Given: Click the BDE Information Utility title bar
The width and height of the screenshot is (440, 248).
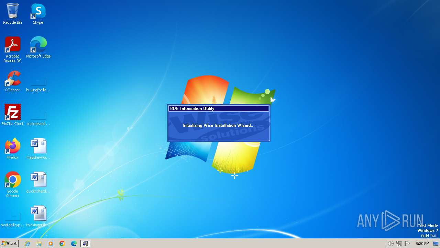Looking at the screenshot, I should click(x=219, y=108).
